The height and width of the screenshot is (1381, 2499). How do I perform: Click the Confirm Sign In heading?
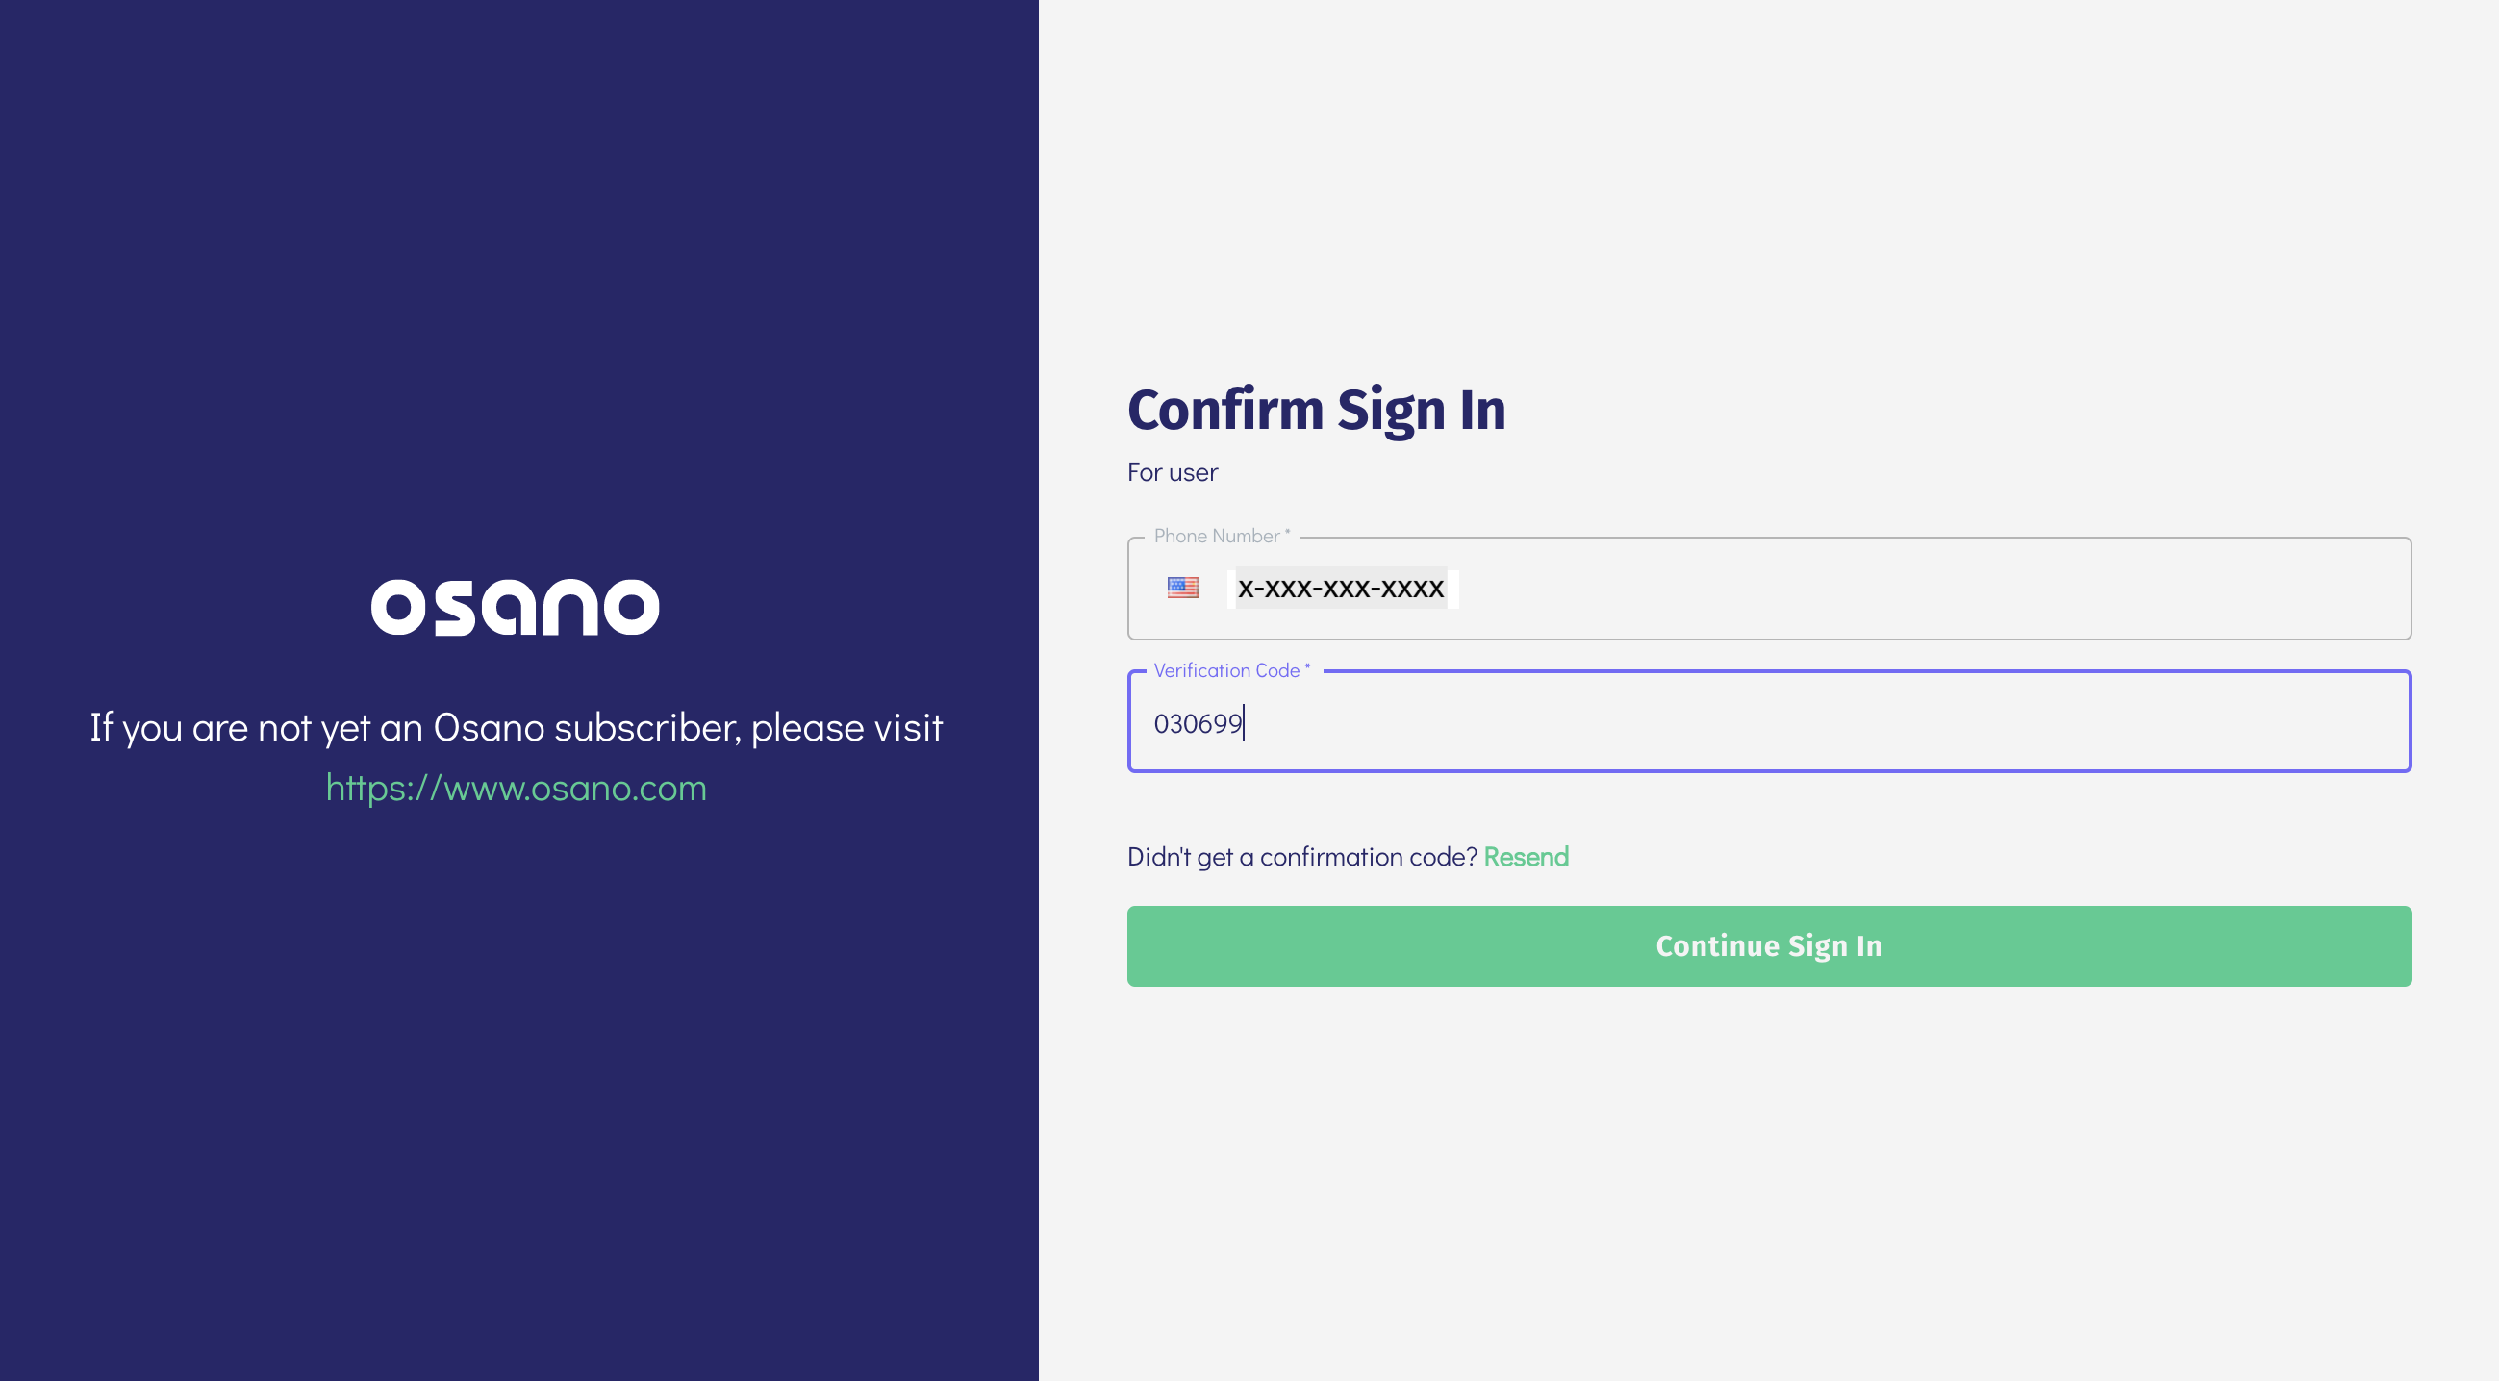point(1316,410)
